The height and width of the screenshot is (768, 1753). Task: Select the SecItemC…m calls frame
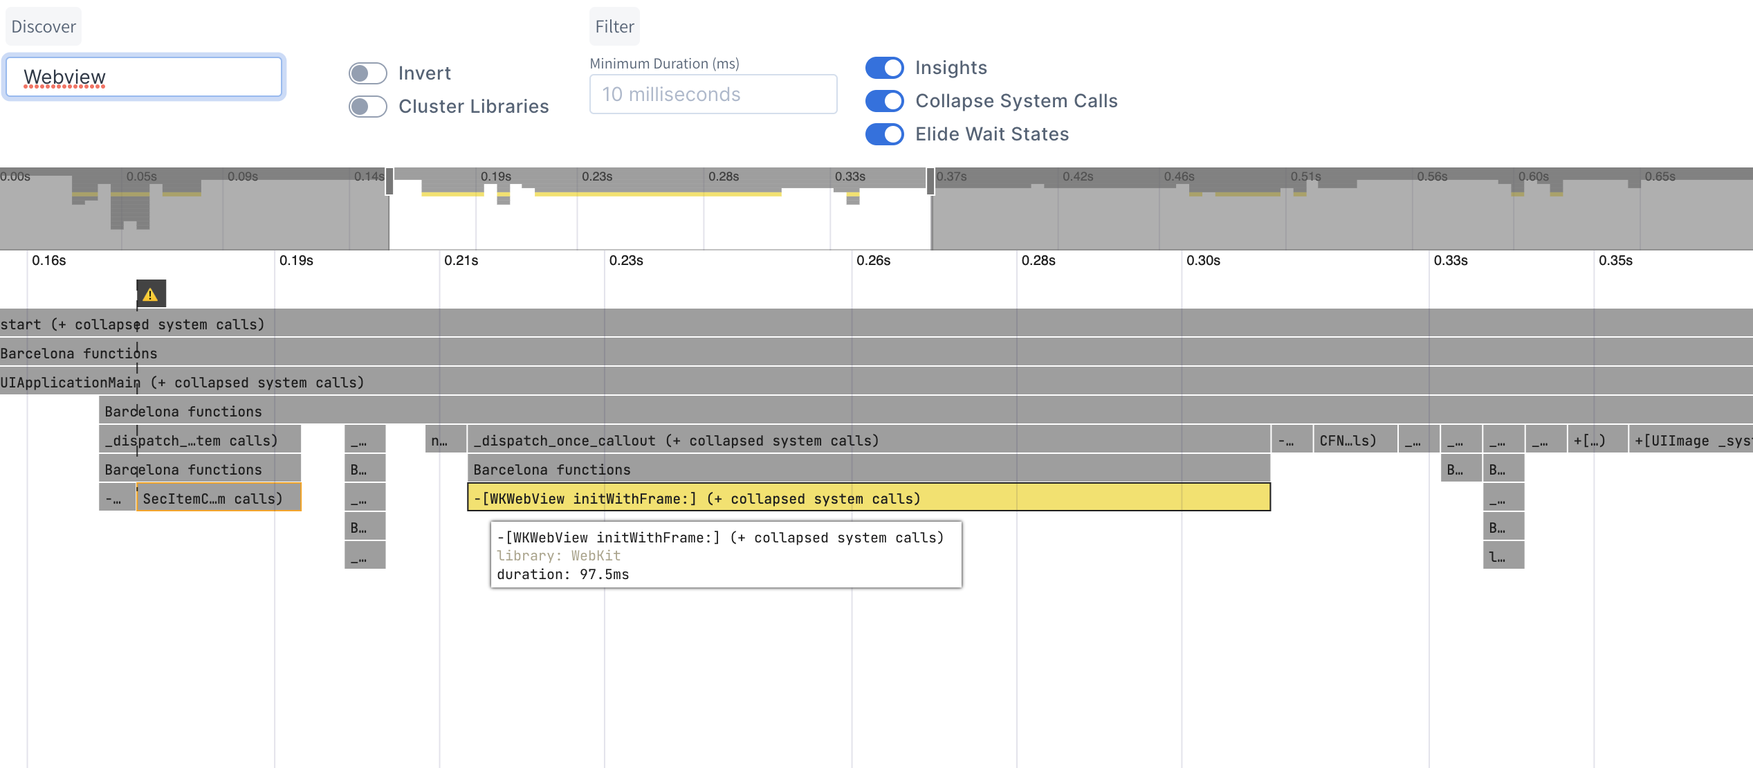pyautogui.click(x=218, y=497)
